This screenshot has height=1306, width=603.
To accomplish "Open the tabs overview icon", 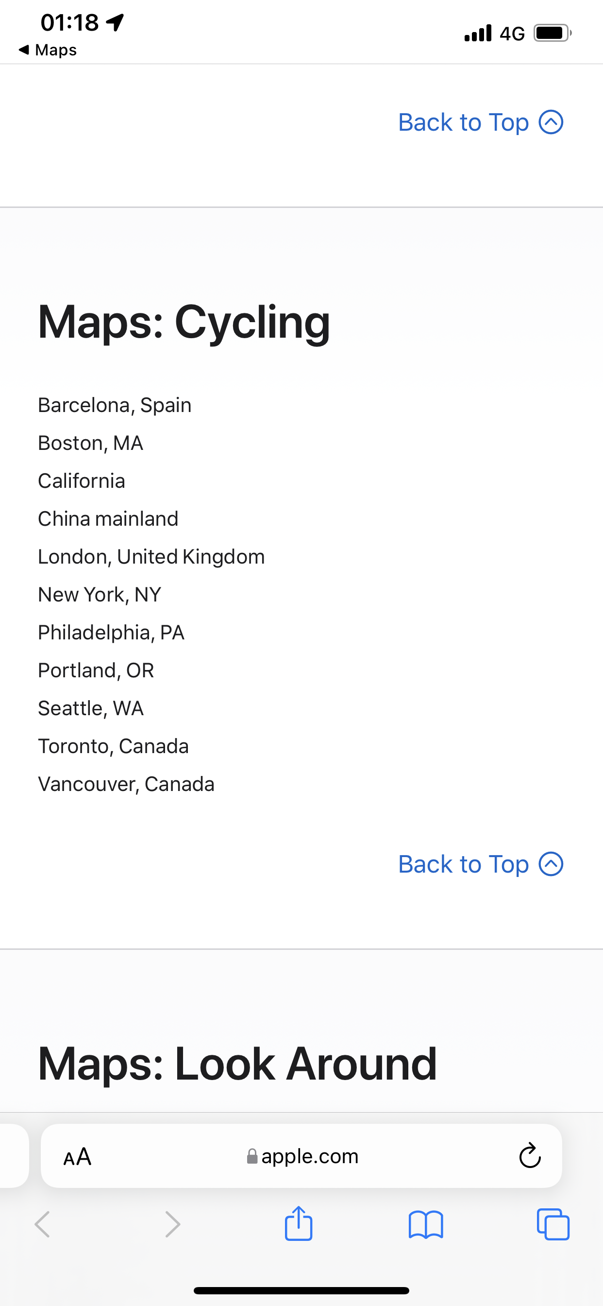I will click(x=553, y=1224).
